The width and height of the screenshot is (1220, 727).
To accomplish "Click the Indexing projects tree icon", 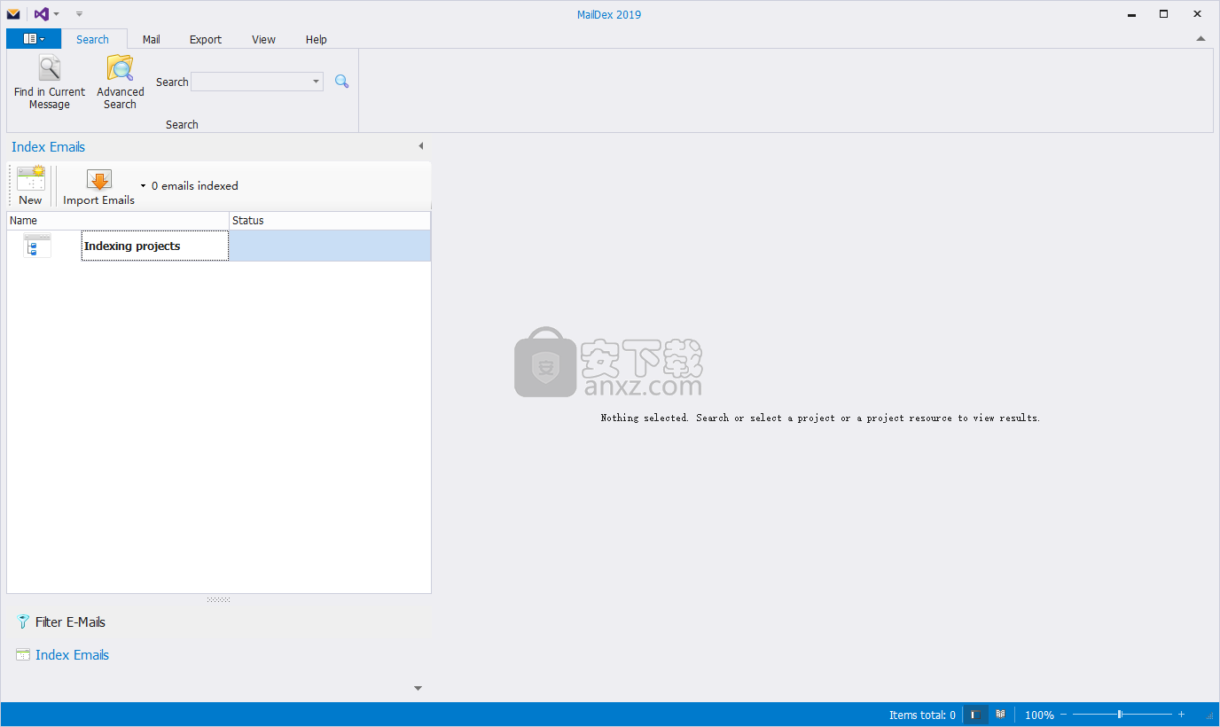I will click(37, 246).
